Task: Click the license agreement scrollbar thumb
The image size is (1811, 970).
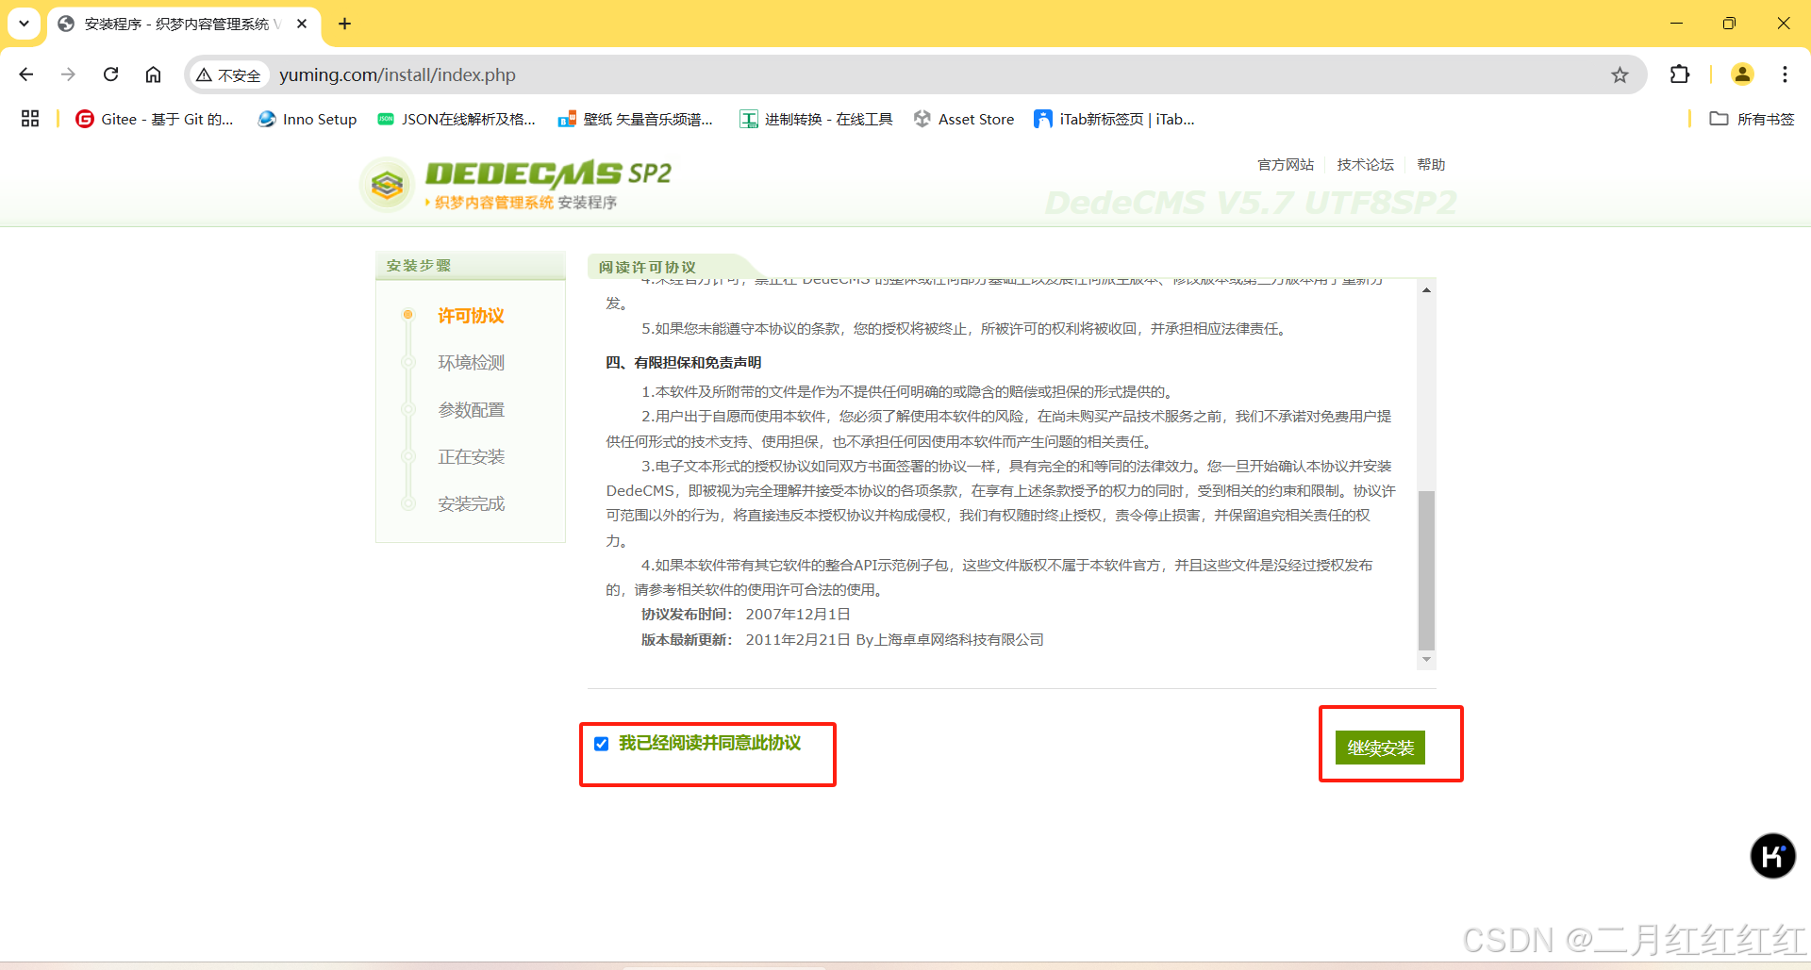Action: point(1426,570)
